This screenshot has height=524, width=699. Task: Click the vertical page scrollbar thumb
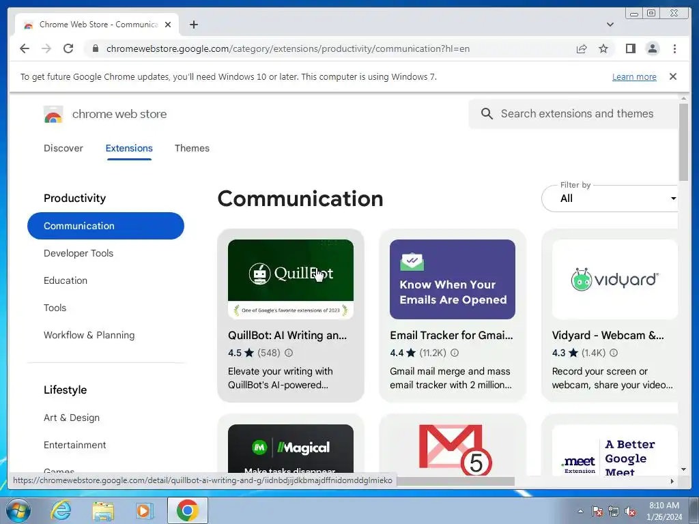(x=683, y=142)
